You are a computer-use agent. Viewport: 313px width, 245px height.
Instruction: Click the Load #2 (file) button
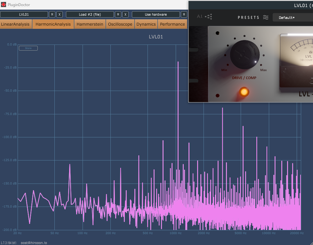click(x=90, y=14)
